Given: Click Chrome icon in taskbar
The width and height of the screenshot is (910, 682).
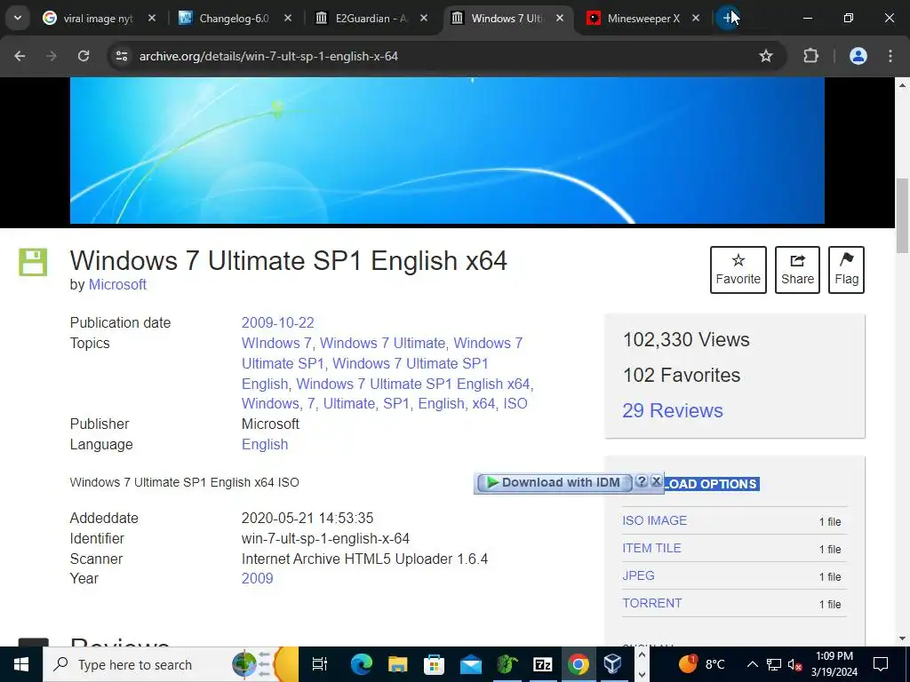Looking at the screenshot, I should (x=578, y=664).
